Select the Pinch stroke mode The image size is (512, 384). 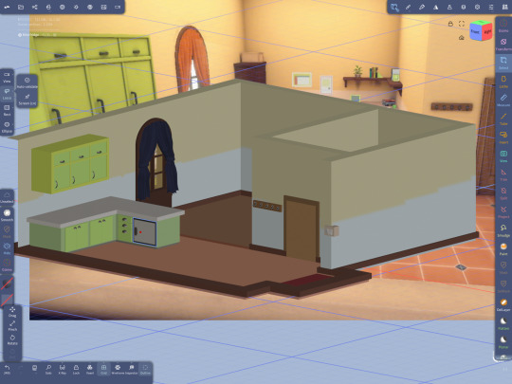point(12,326)
